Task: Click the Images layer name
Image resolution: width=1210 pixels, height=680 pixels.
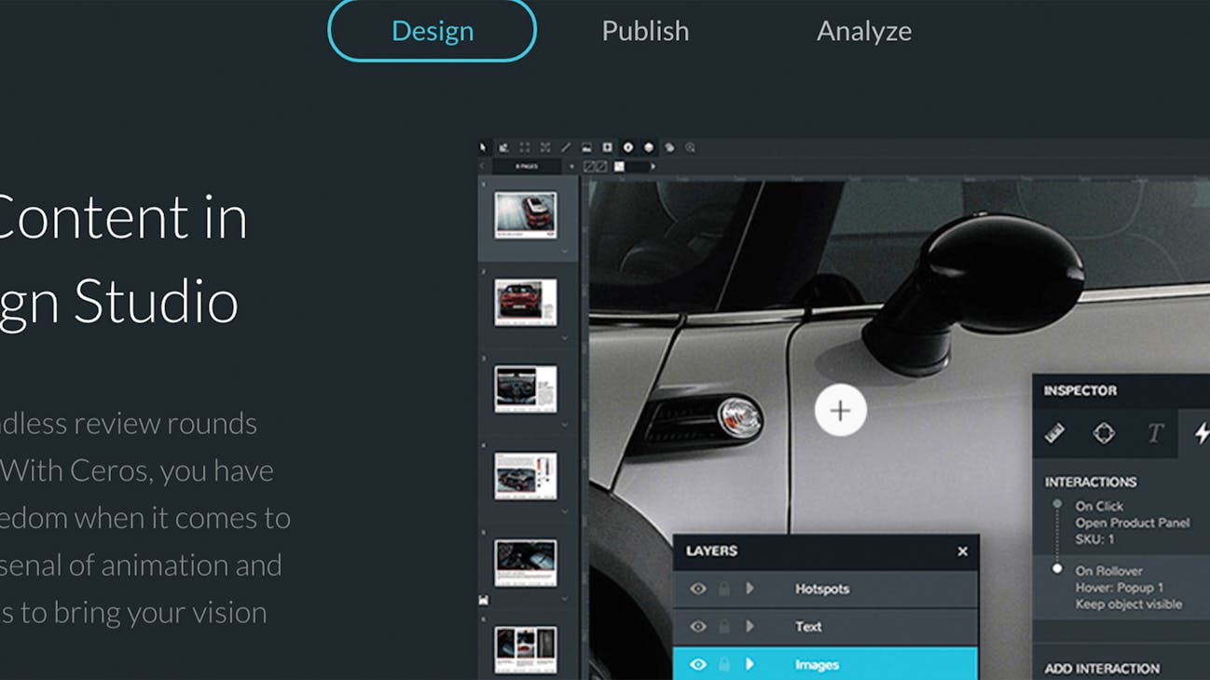Action: point(817,665)
